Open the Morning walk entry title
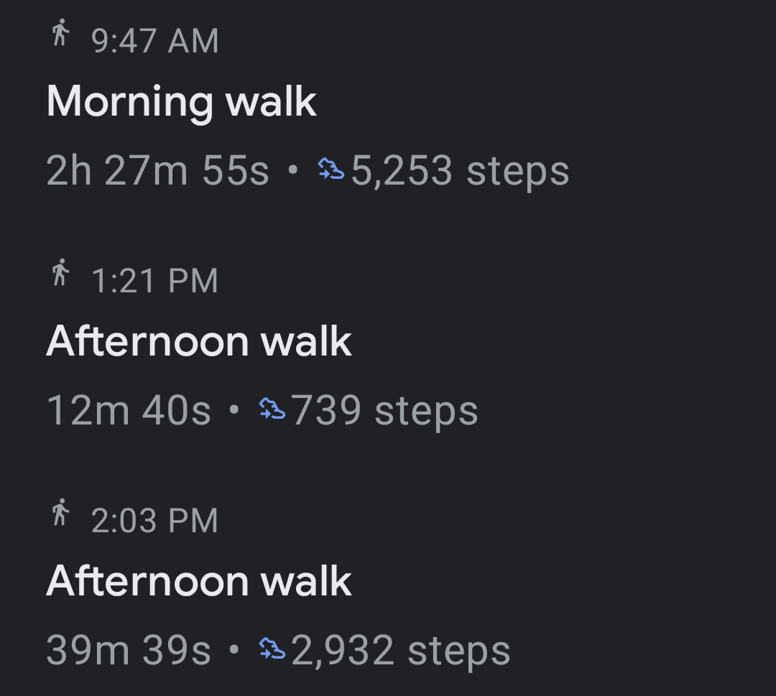This screenshot has width=776, height=696. (181, 101)
